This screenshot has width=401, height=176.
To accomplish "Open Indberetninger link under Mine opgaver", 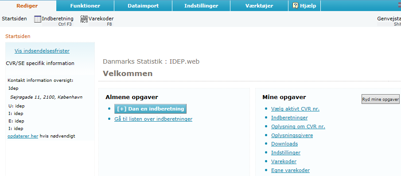I will [289, 118].
